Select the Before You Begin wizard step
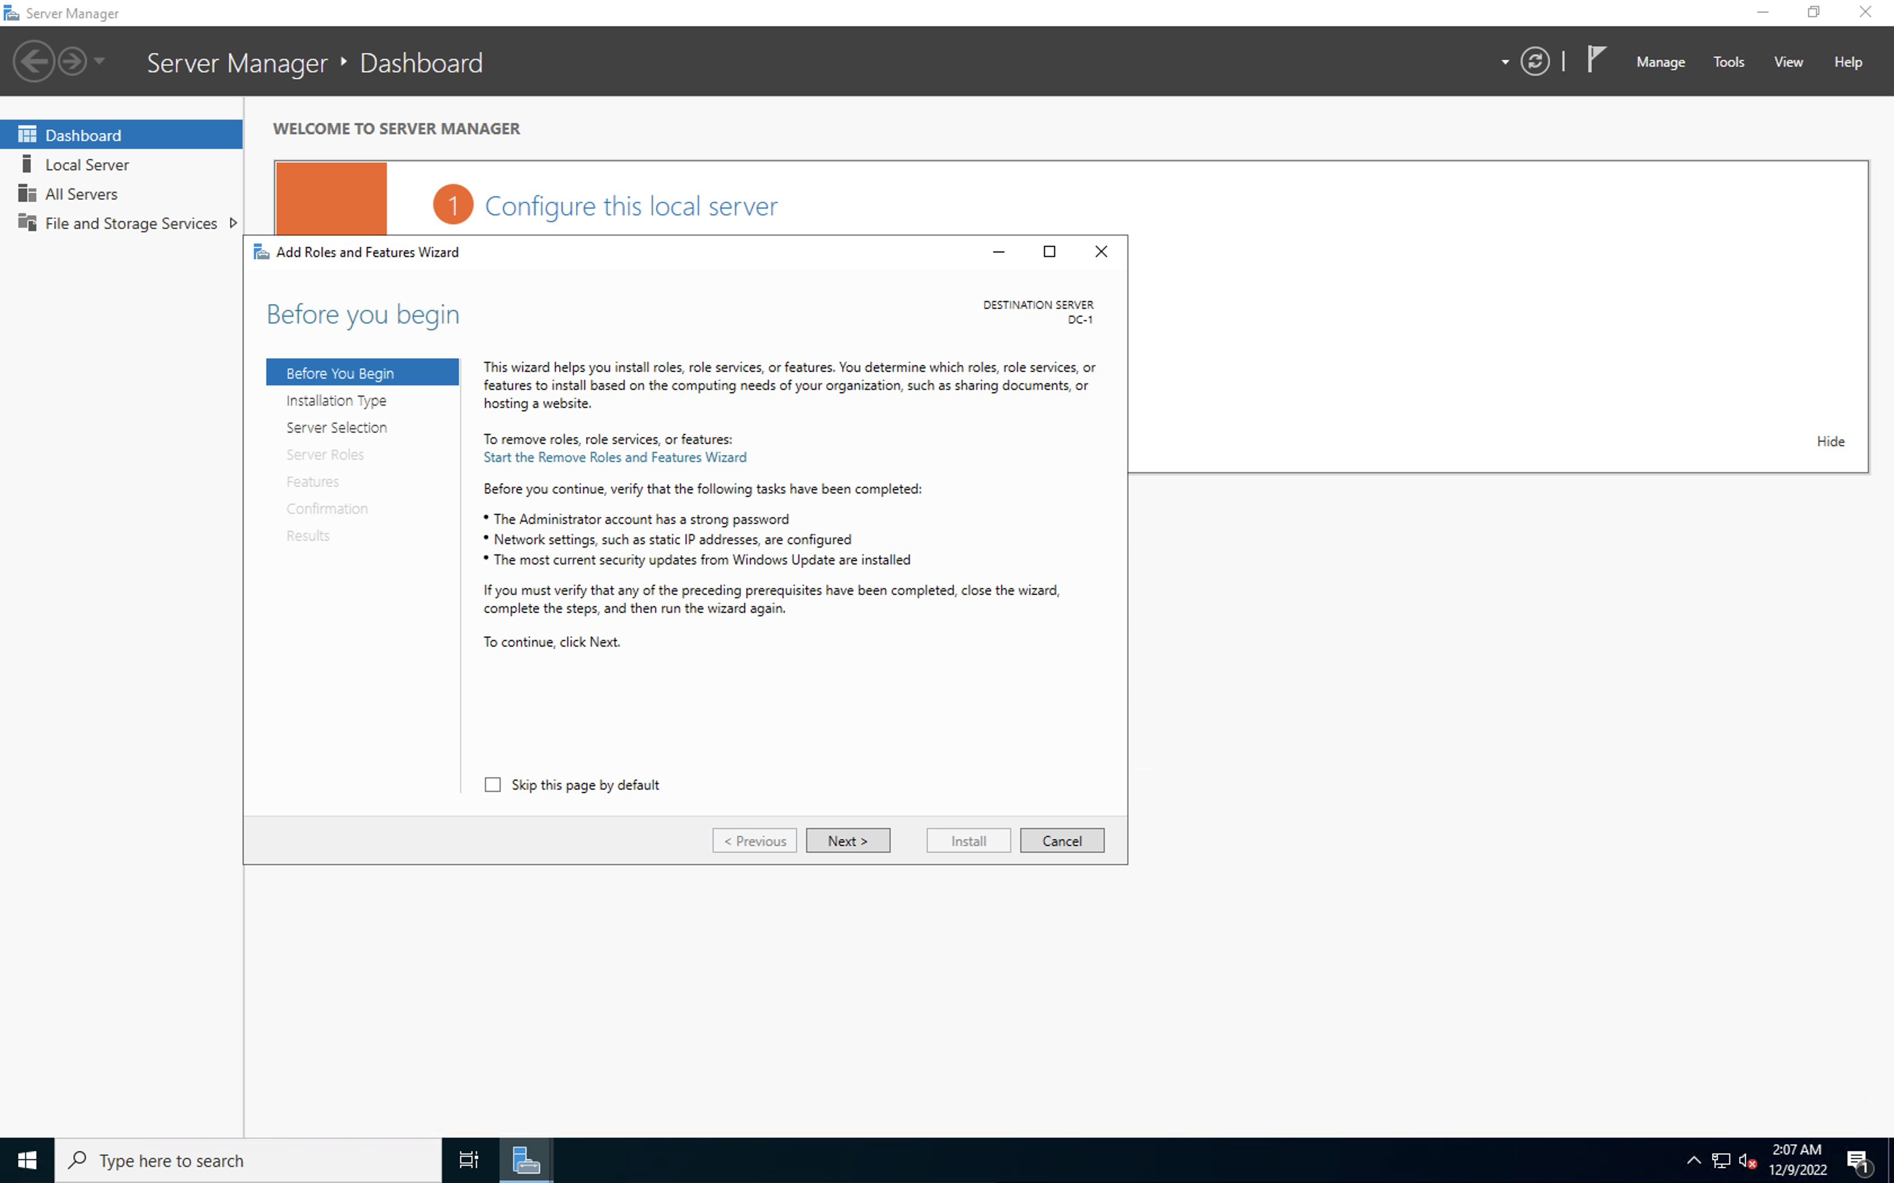The height and width of the screenshot is (1183, 1894). (x=362, y=372)
